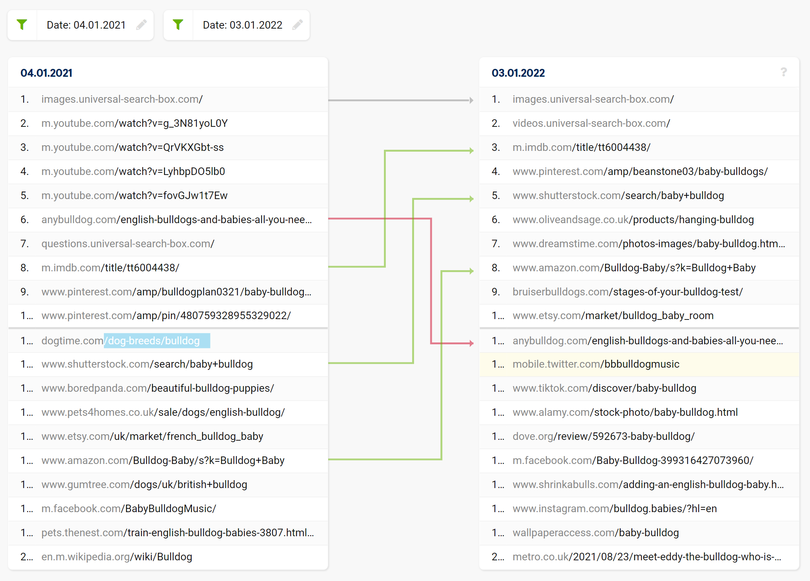Image resolution: width=810 pixels, height=581 pixels.
Task: Click images.universal-search-box.com/ in the 04.01.2021 list
Action: (x=122, y=99)
